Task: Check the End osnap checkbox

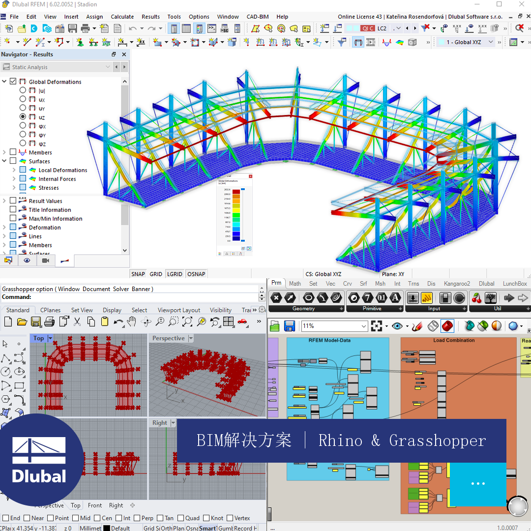Action: coord(5,518)
